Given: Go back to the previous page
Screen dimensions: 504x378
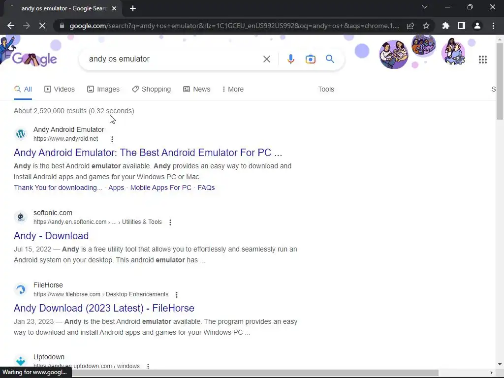Looking at the screenshot, I should tap(11, 26).
